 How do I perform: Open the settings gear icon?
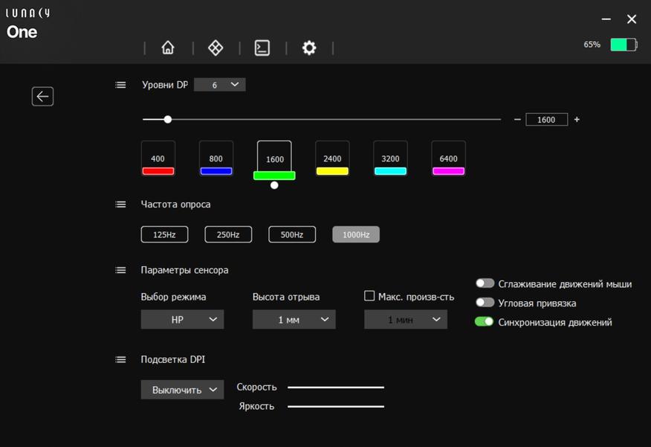point(309,48)
